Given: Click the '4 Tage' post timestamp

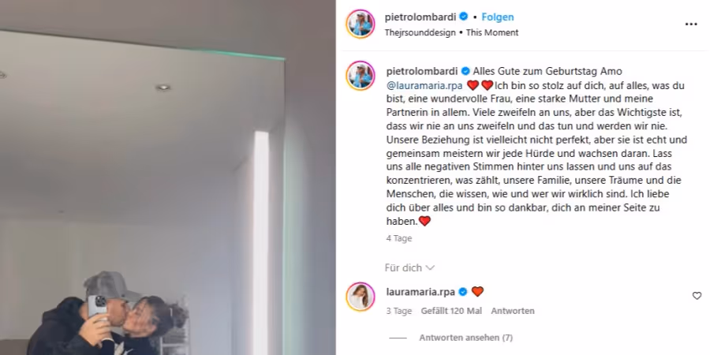Looking at the screenshot, I should click(399, 238).
